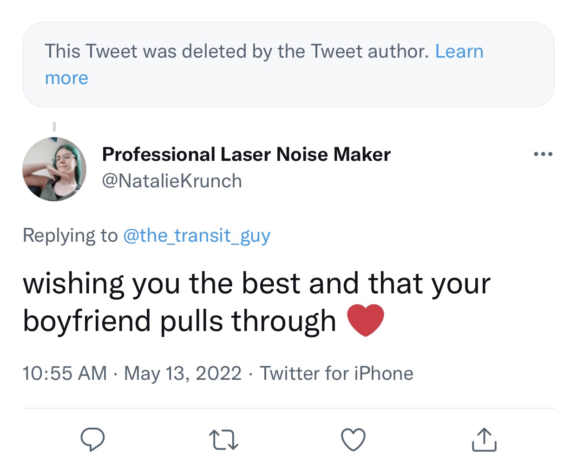
Task: Open the share sheet via the share icon
Action: coord(484,439)
